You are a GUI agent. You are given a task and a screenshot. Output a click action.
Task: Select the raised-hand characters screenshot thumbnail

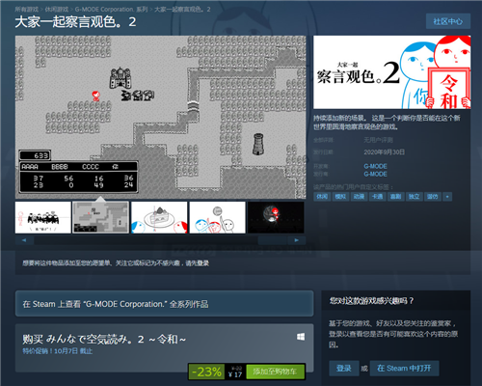(x=218, y=217)
